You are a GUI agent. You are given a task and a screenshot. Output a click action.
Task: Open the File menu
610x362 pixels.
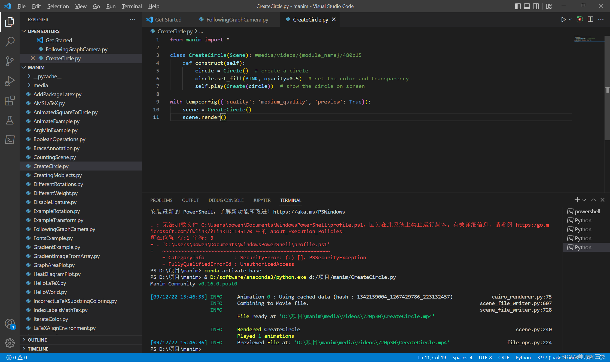point(21,6)
